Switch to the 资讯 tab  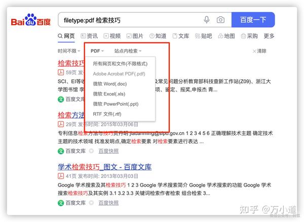coord(89,36)
